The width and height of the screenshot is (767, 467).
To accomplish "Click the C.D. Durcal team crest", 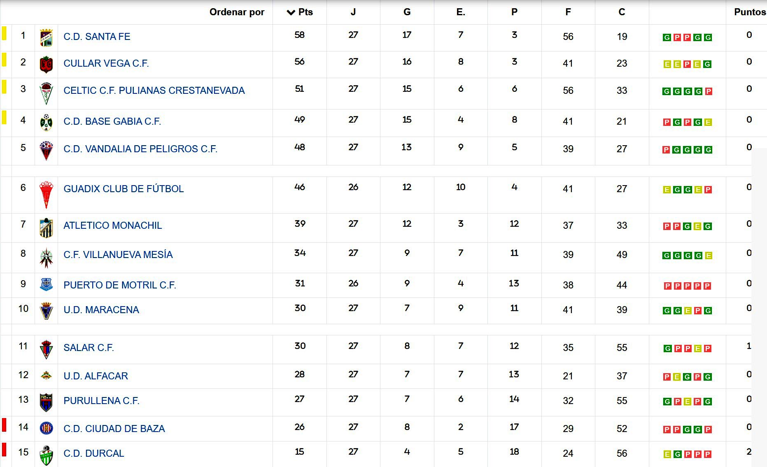I will 46,455.
